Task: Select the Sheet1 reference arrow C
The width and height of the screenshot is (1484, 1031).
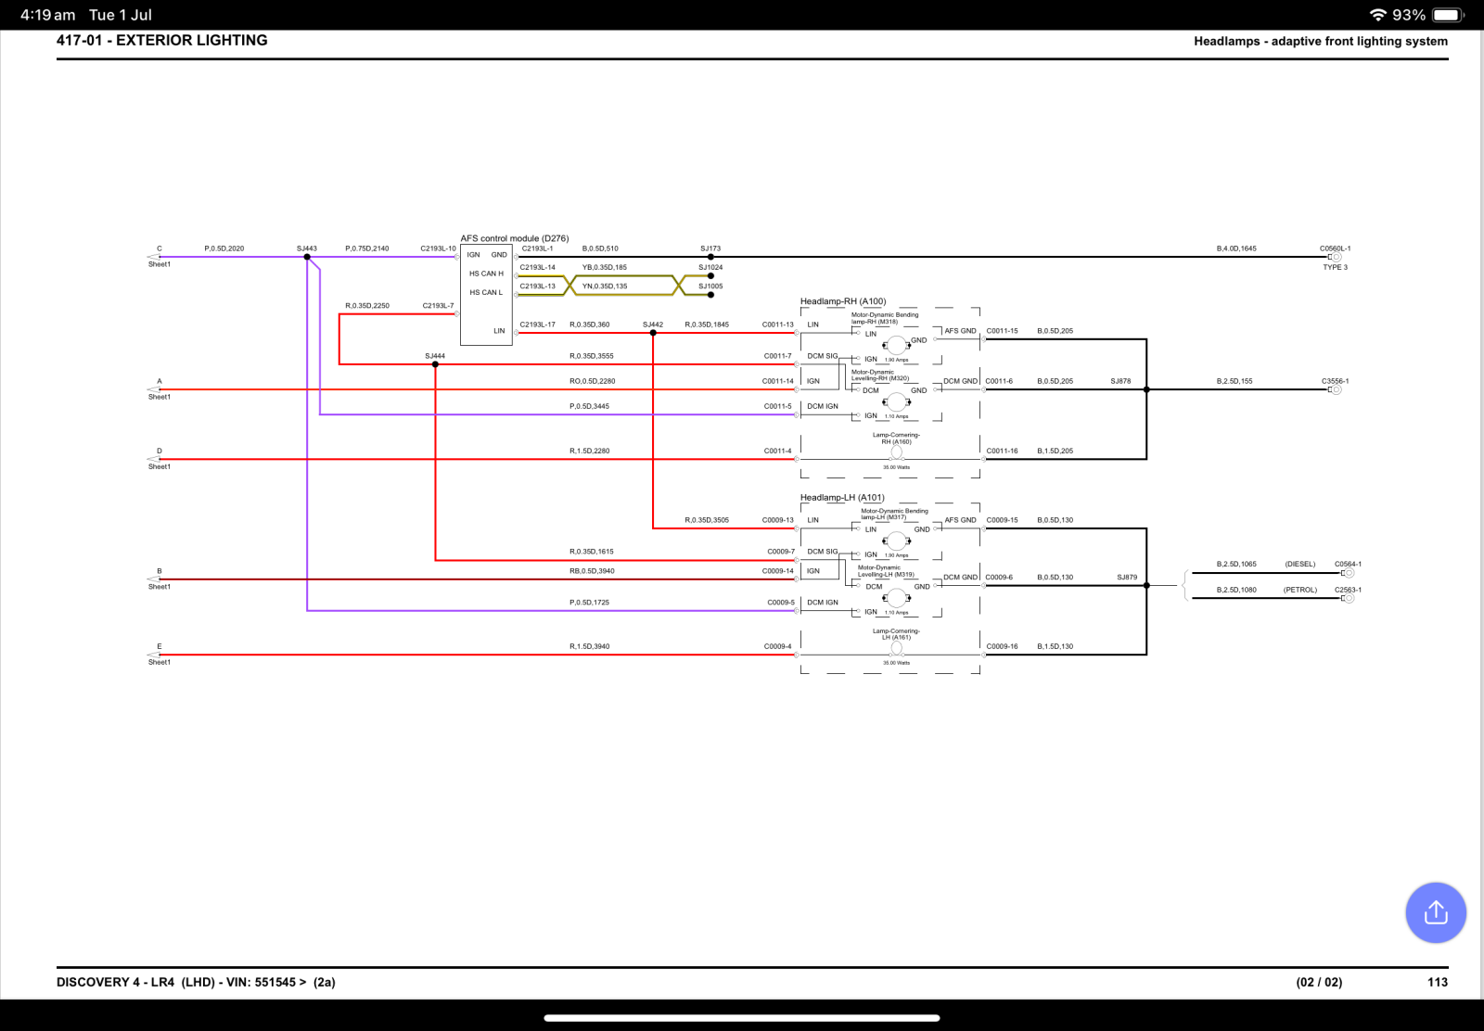Action: point(154,257)
